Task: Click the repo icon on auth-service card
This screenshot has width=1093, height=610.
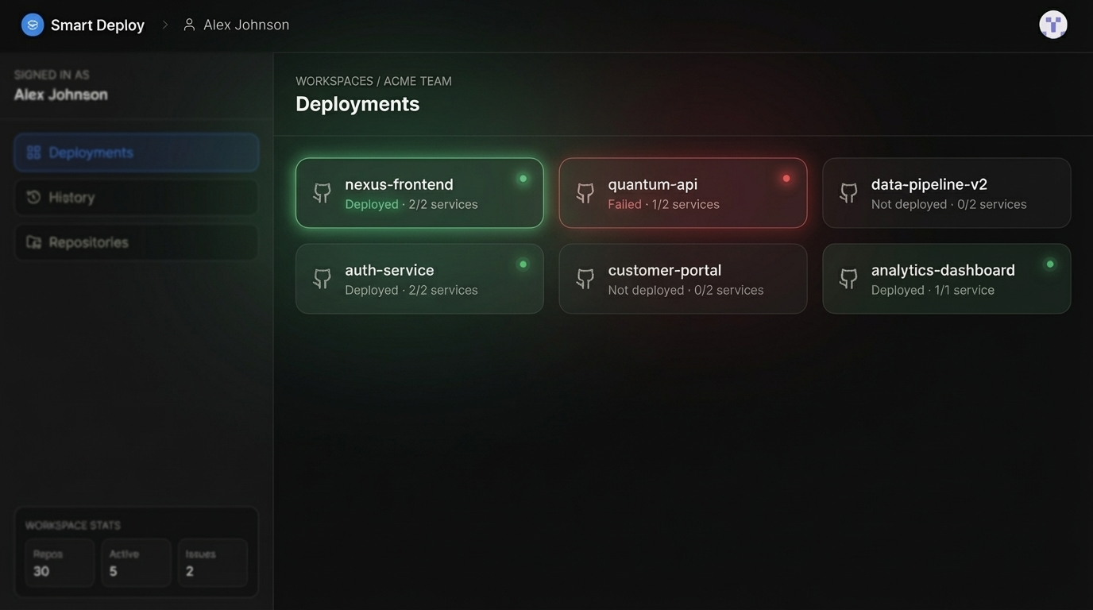Action: (x=321, y=278)
